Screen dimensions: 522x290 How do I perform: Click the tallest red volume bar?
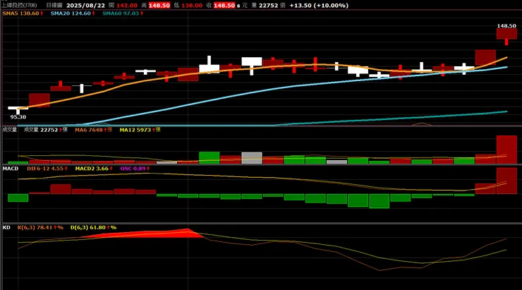pos(506,150)
